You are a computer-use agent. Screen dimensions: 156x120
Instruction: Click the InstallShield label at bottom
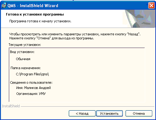[11, 106]
